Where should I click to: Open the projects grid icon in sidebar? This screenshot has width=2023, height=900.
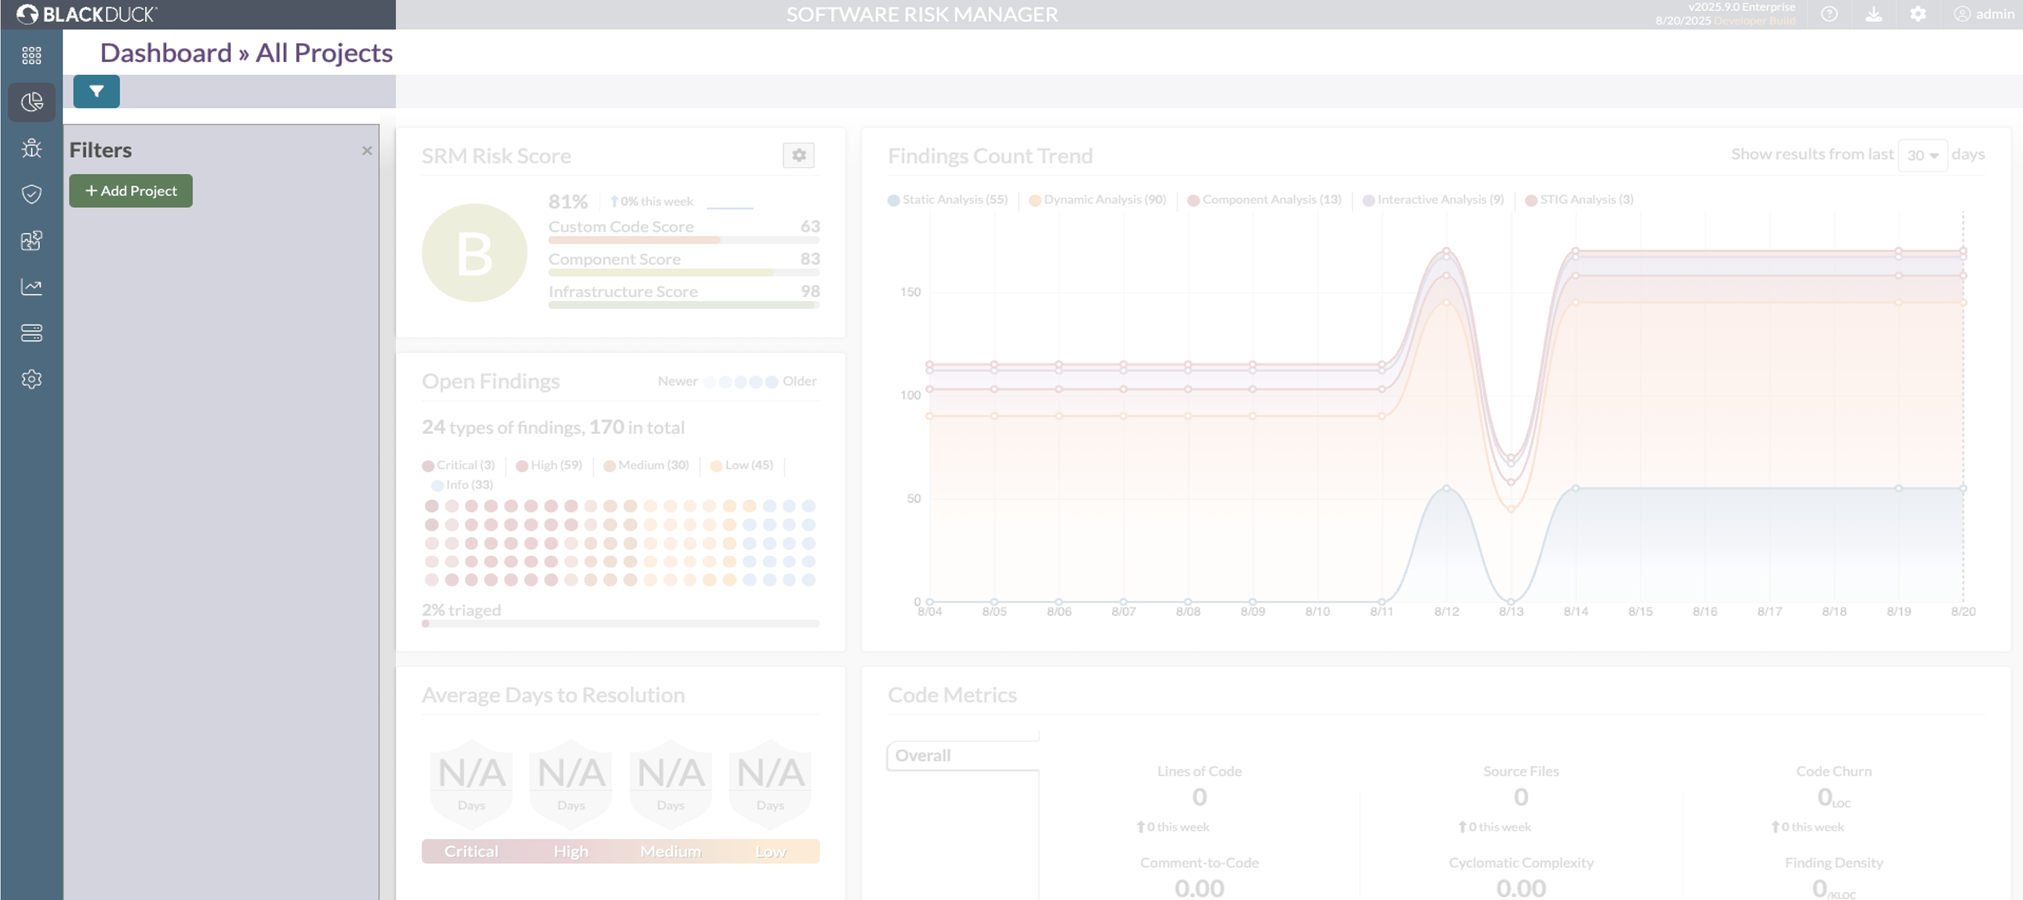click(31, 55)
